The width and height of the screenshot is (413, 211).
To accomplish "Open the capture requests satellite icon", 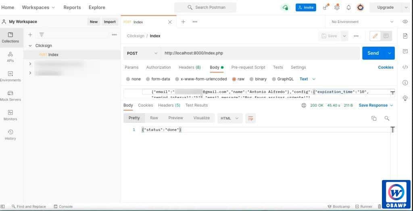I will pos(325,7).
